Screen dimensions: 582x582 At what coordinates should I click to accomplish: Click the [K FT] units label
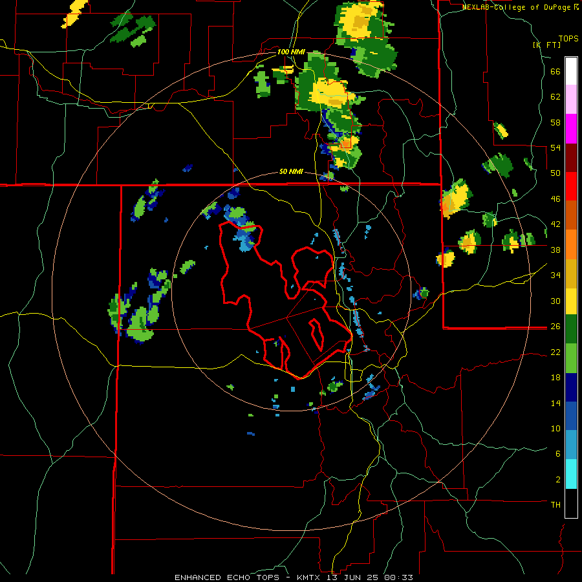click(546, 45)
